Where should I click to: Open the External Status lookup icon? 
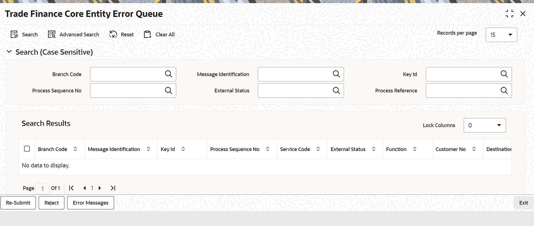pyautogui.click(x=336, y=90)
